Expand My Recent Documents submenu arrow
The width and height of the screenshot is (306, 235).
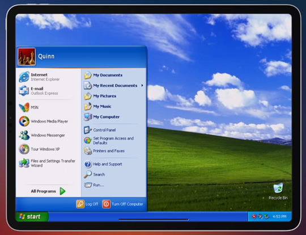coord(142,86)
